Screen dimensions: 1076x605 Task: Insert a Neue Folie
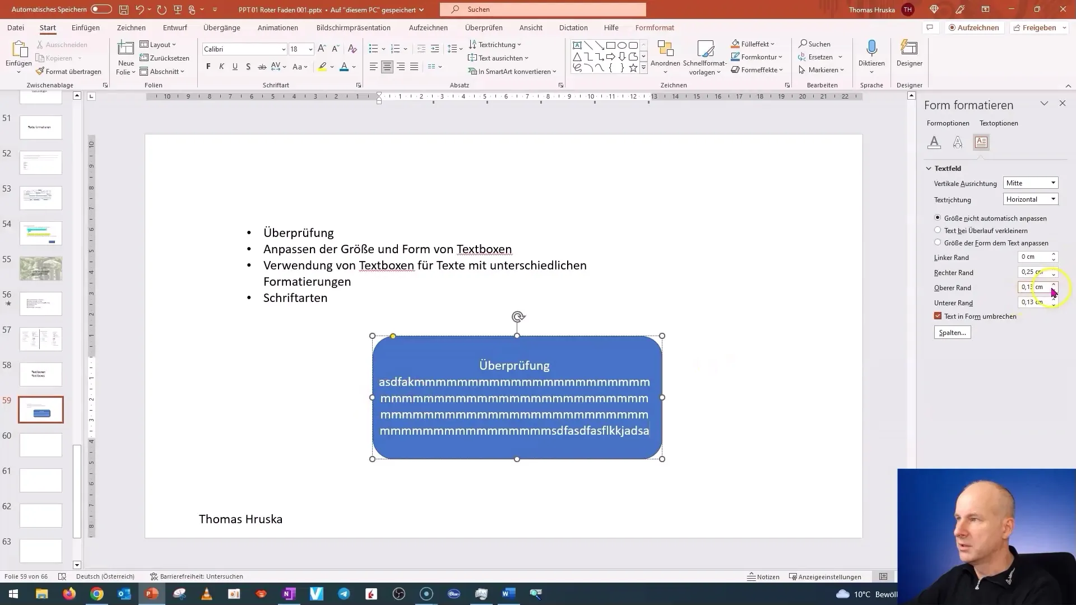pyautogui.click(x=126, y=58)
